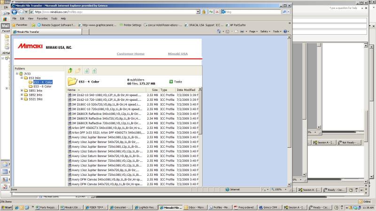Collapse the JV33 tree node

click(17, 74)
